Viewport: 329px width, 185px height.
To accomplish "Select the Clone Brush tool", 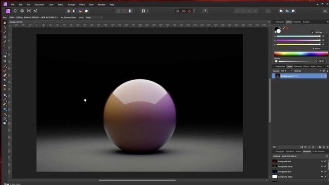I will pos(5,85).
